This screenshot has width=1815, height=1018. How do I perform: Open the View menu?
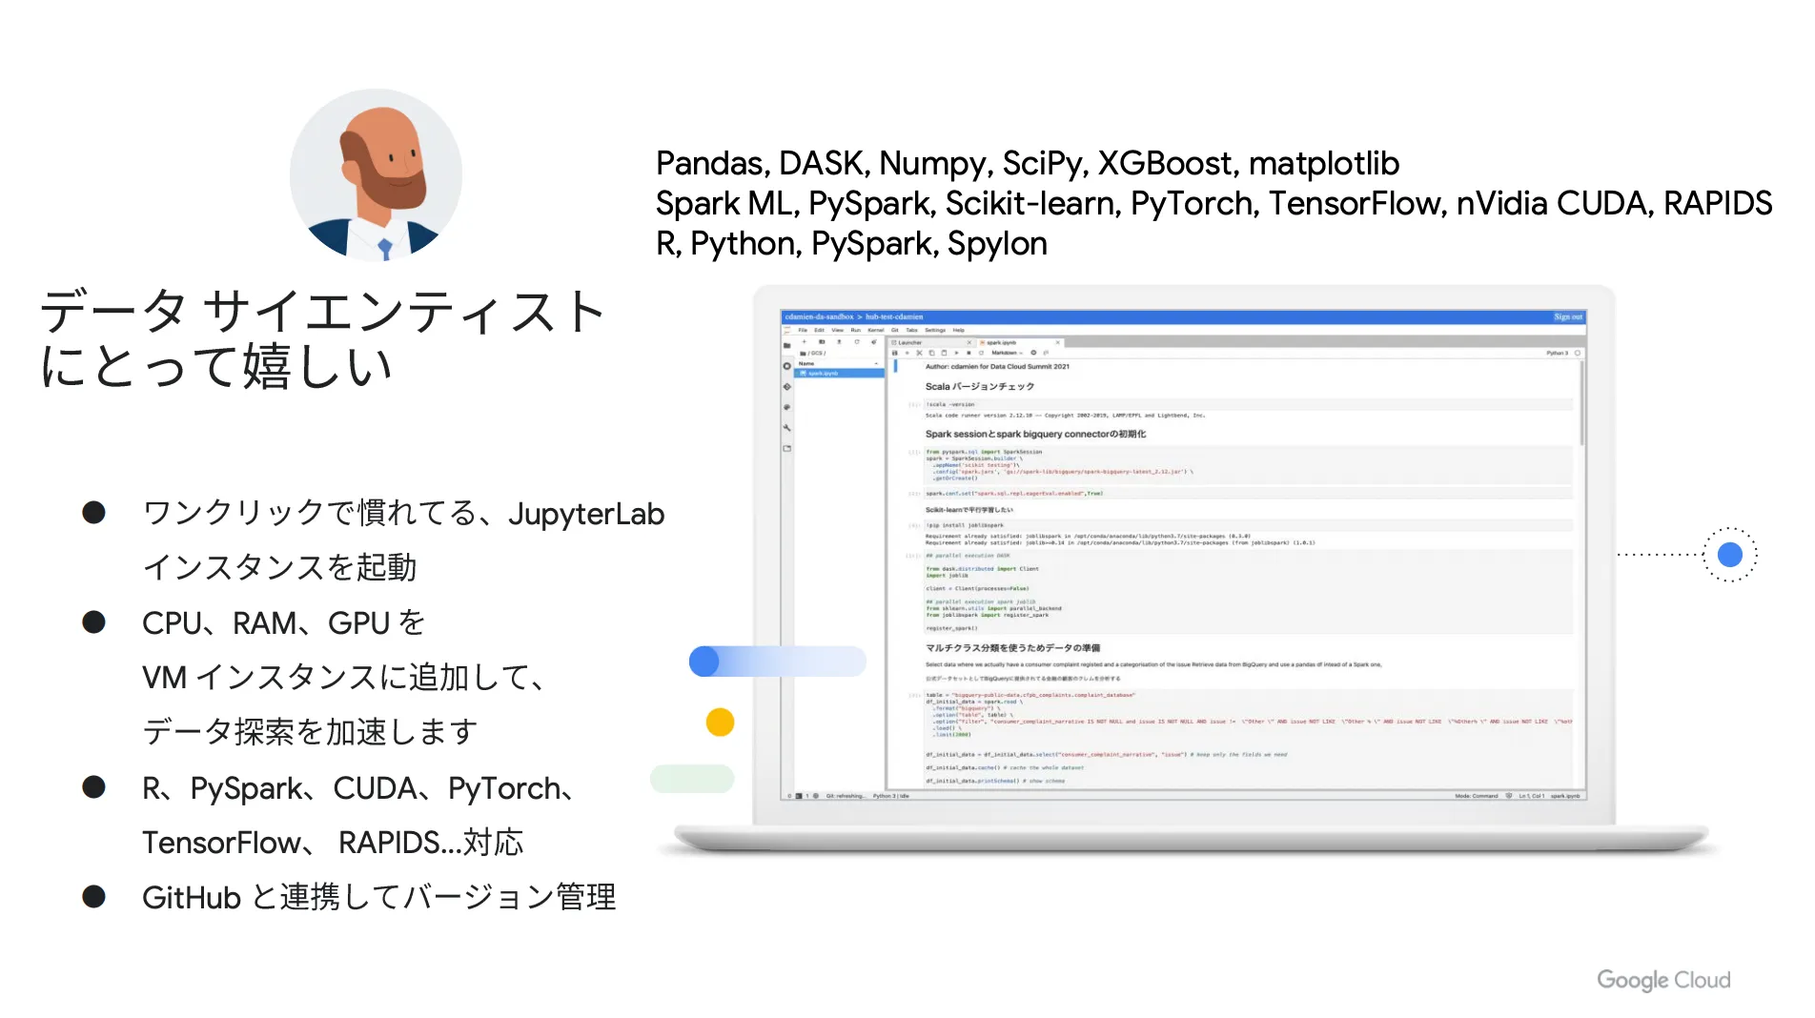[x=838, y=330]
